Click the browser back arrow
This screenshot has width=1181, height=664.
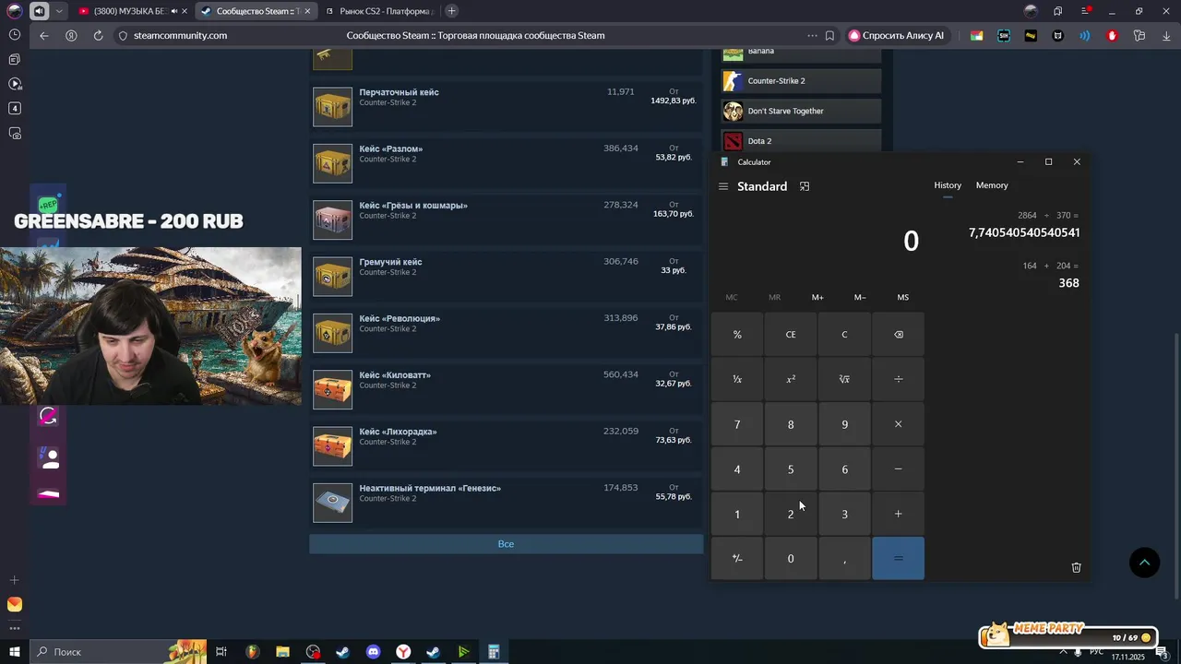coord(43,36)
